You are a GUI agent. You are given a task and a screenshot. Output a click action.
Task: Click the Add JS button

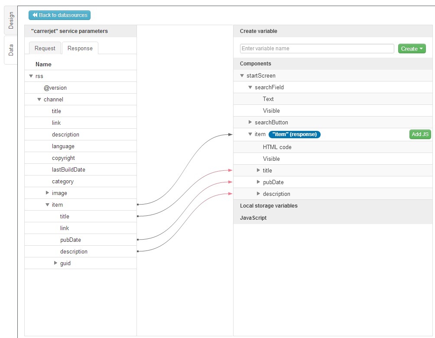pos(420,134)
